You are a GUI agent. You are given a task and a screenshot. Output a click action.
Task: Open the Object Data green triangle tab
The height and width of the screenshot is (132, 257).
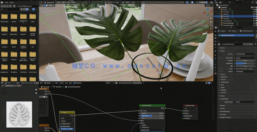coord(215,71)
